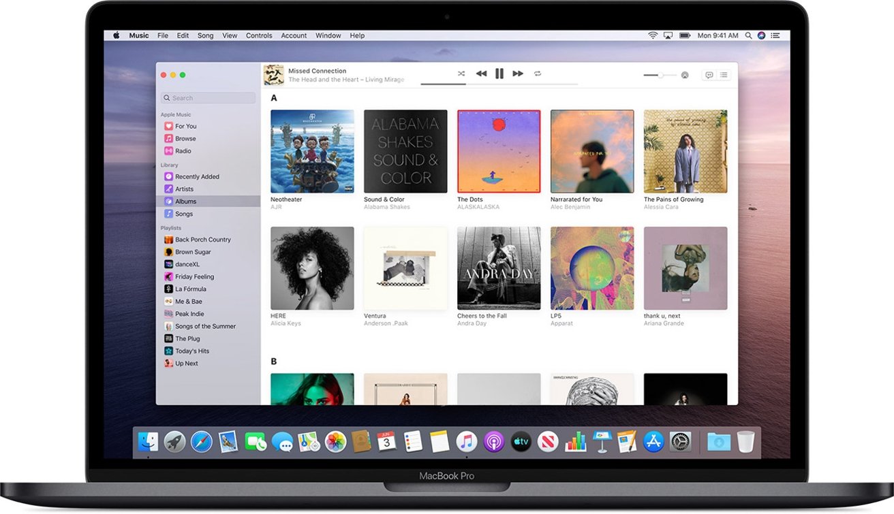Open the AirPlay output selector
Viewport: 894px width, 514px height.
pyautogui.click(x=685, y=76)
